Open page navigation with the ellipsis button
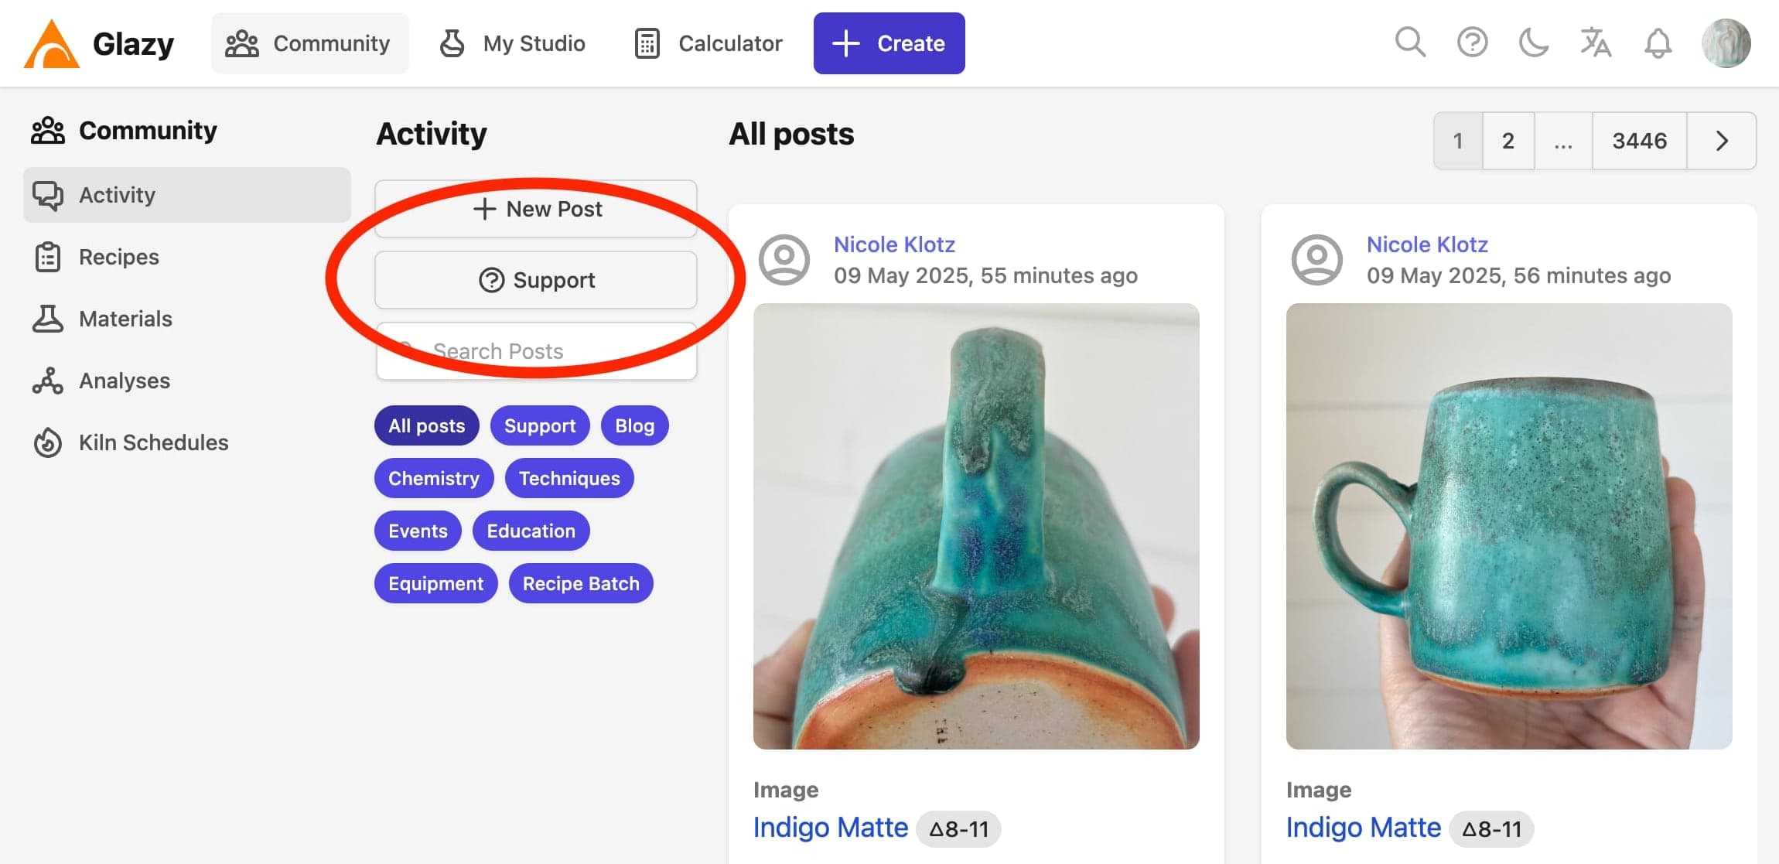1779x864 pixels. coord(1563,141)
